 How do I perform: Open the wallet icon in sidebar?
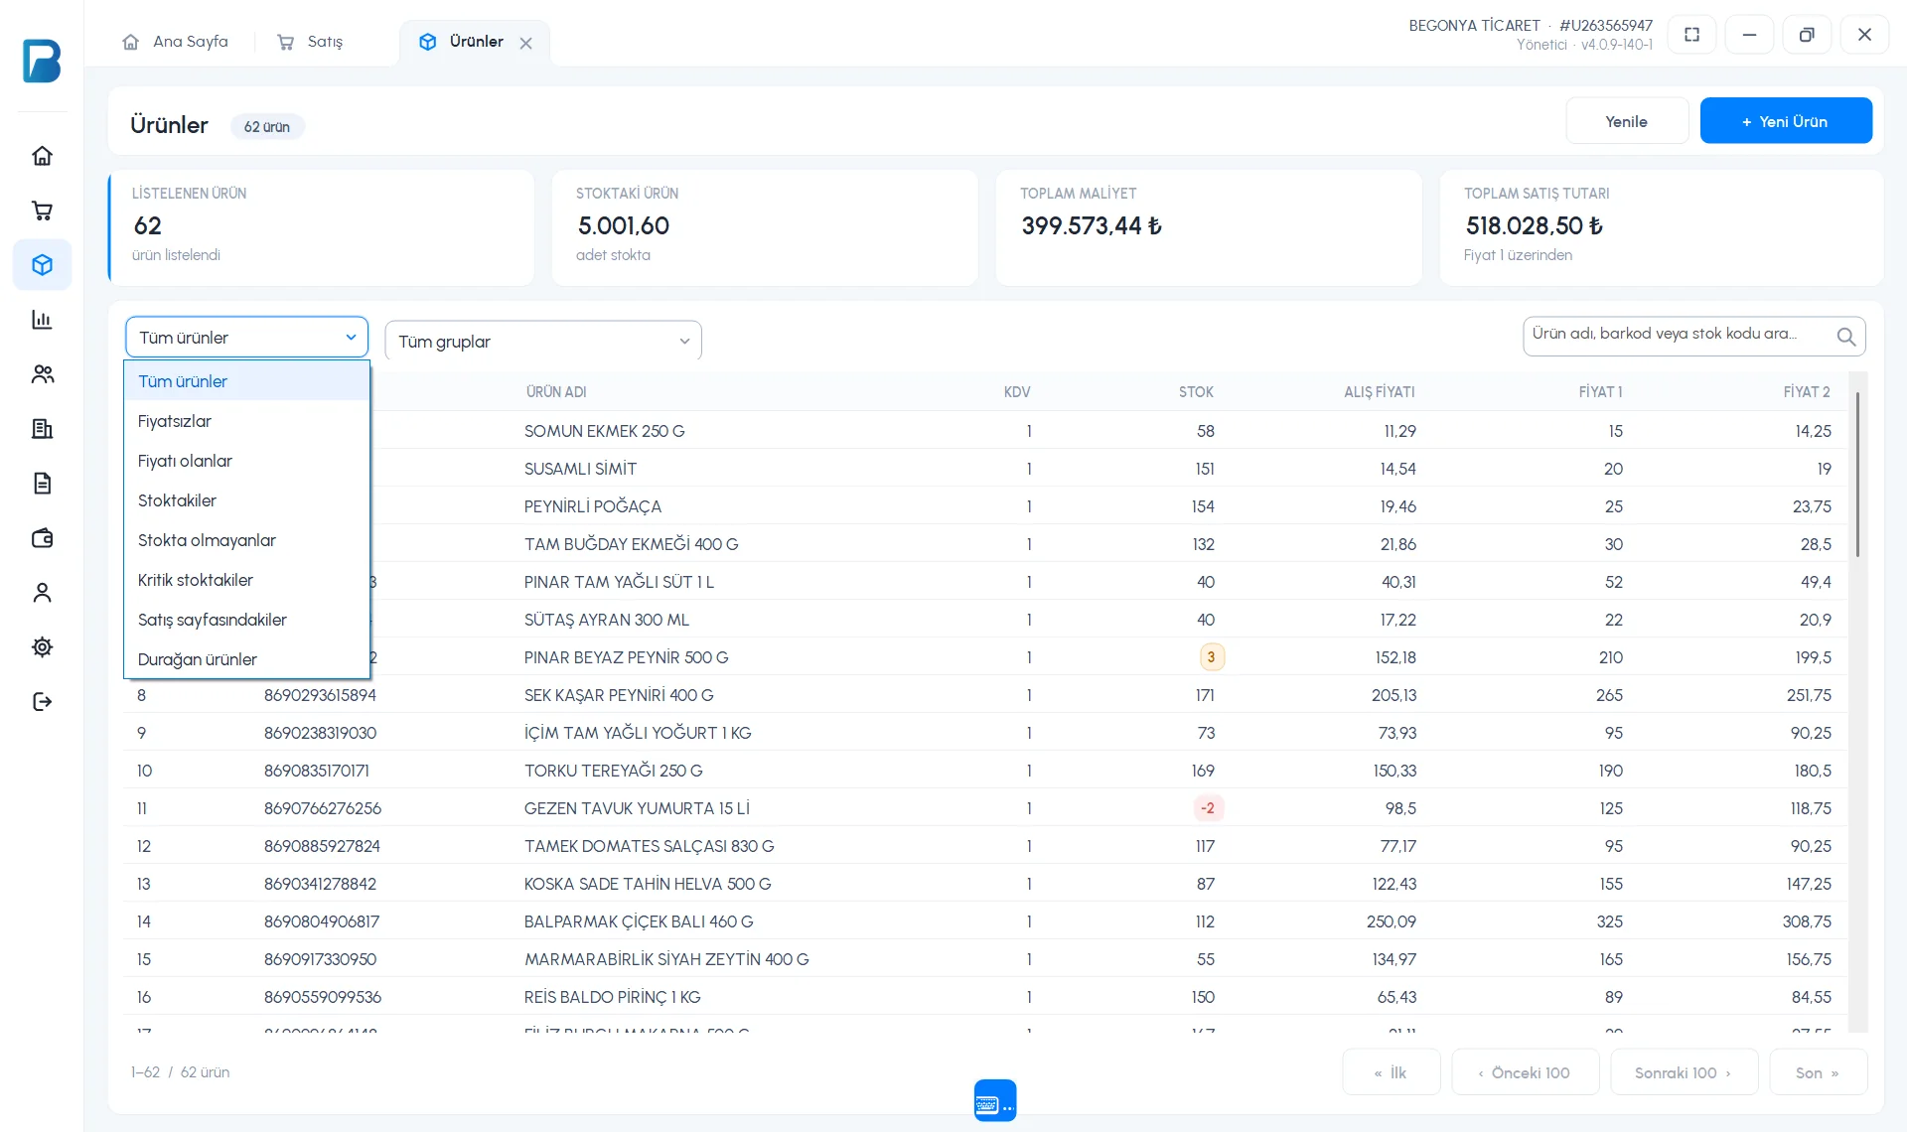(x=42, y=538)
